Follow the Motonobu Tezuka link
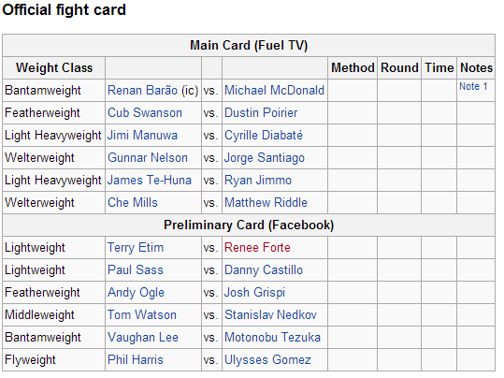Viewport: 504px width, 378px height. coord(272,338)
